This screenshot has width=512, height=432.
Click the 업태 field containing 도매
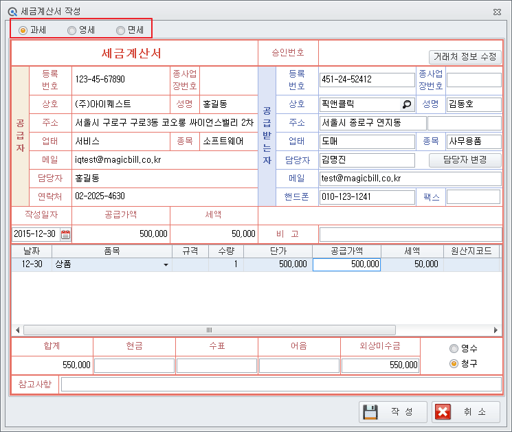pyautogui.click(x=367, y=141)
